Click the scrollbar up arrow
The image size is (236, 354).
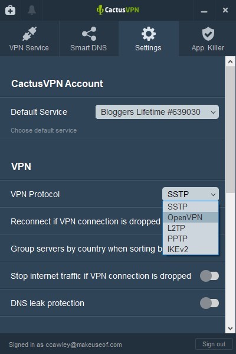(230, 62)
